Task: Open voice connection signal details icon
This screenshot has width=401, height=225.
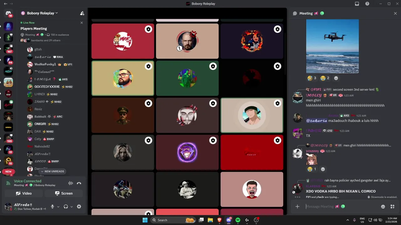Action: (x=8, y=183)
